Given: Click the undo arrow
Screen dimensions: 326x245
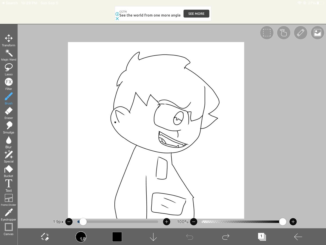Looking at the screenshot, I should (x=189, y=237).
